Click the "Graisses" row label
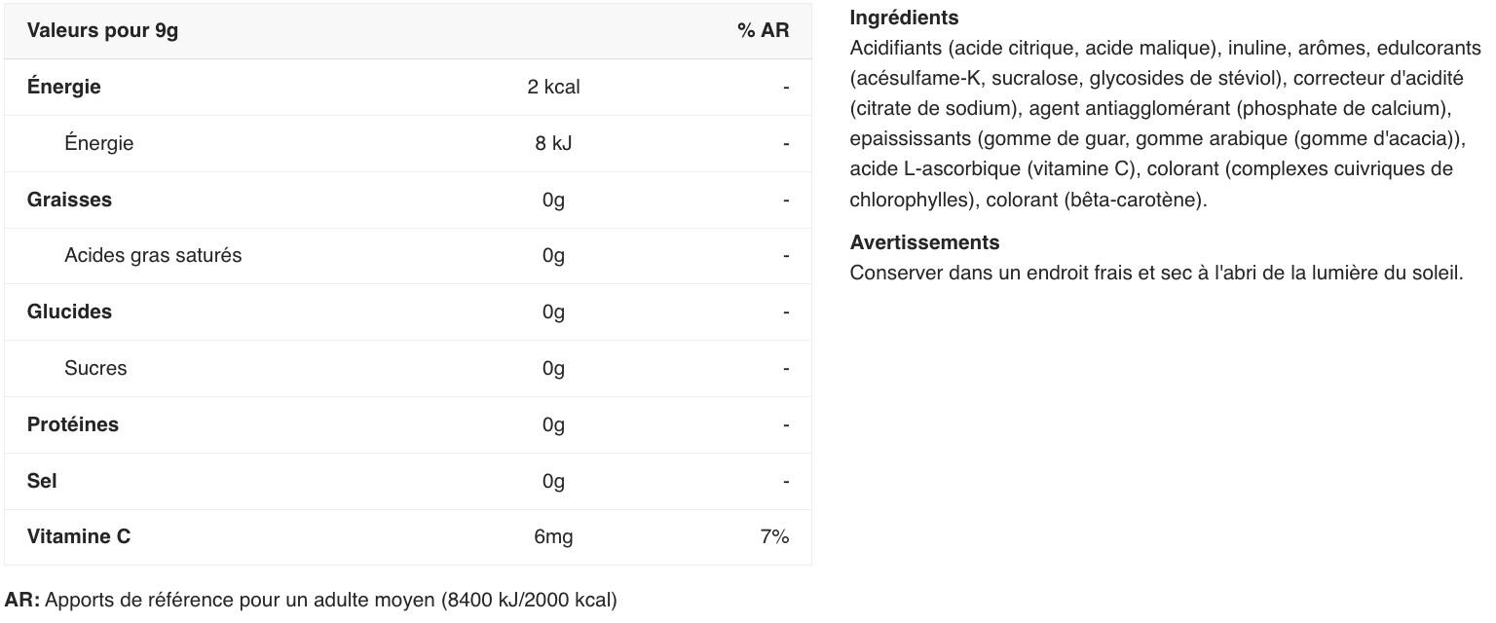 click(x=69, y=200)
